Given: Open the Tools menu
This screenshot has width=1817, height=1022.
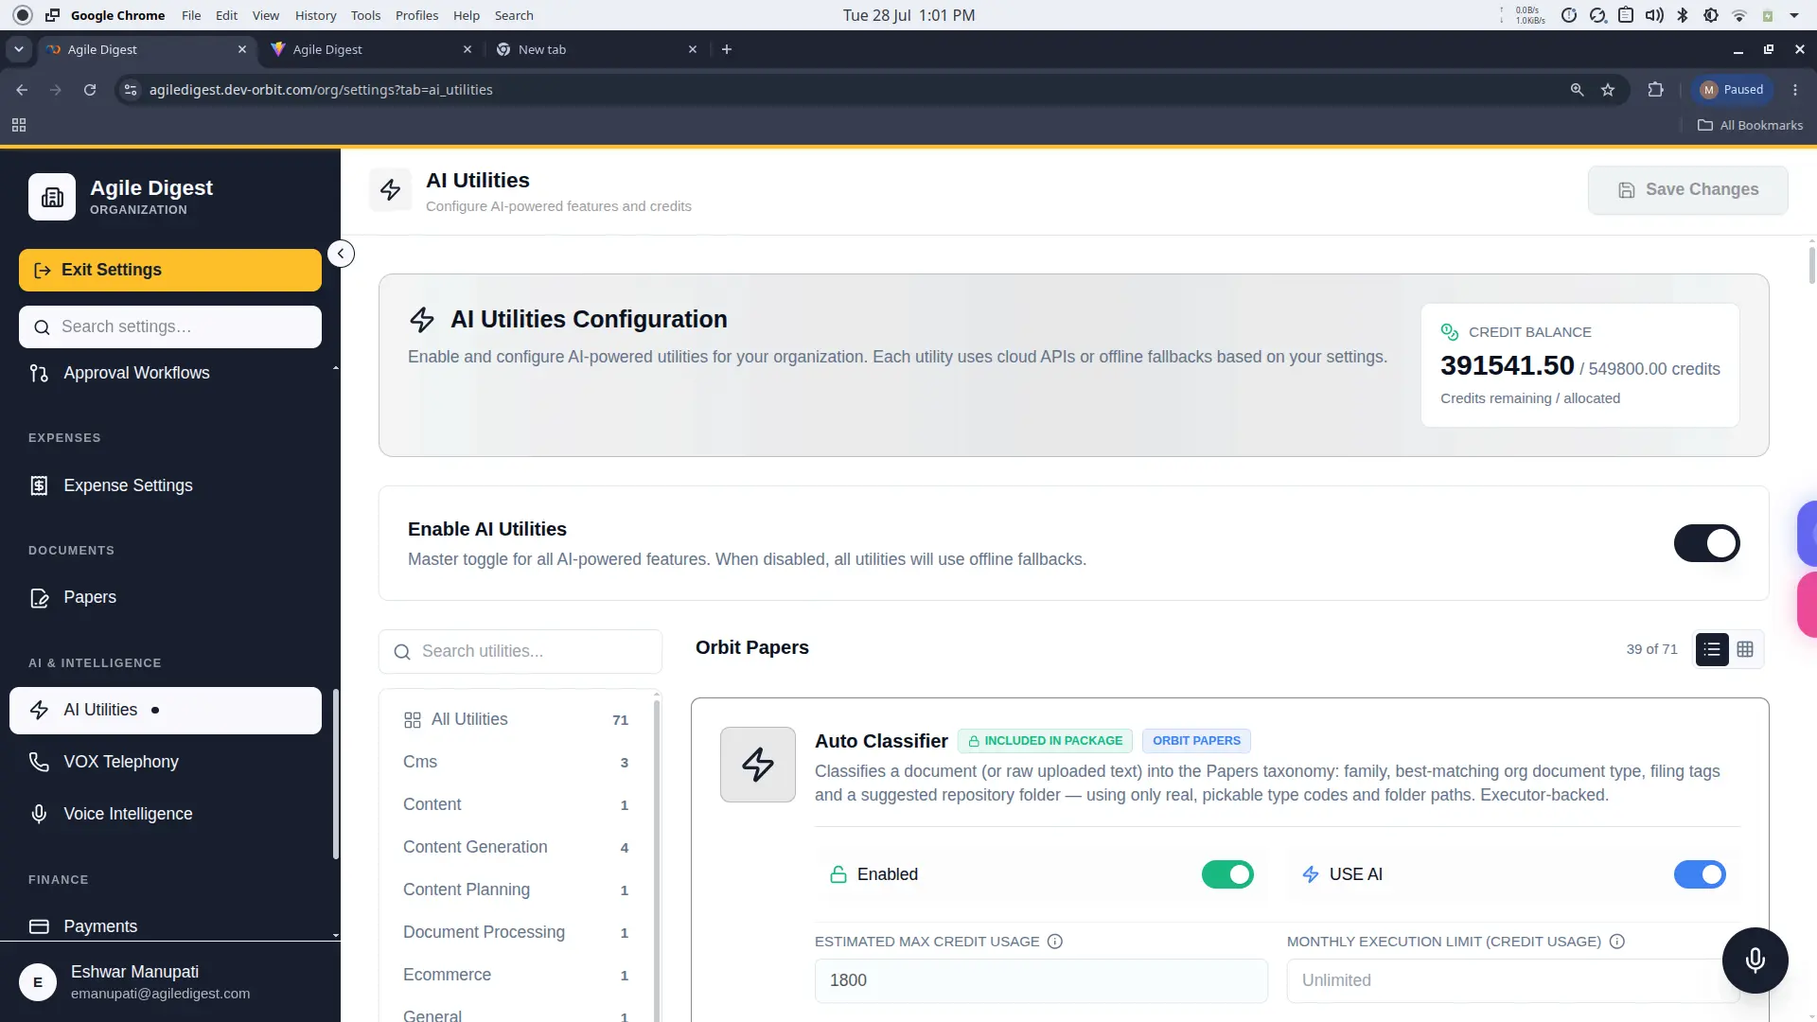Looking at the screenshot, I should [365, 15].
